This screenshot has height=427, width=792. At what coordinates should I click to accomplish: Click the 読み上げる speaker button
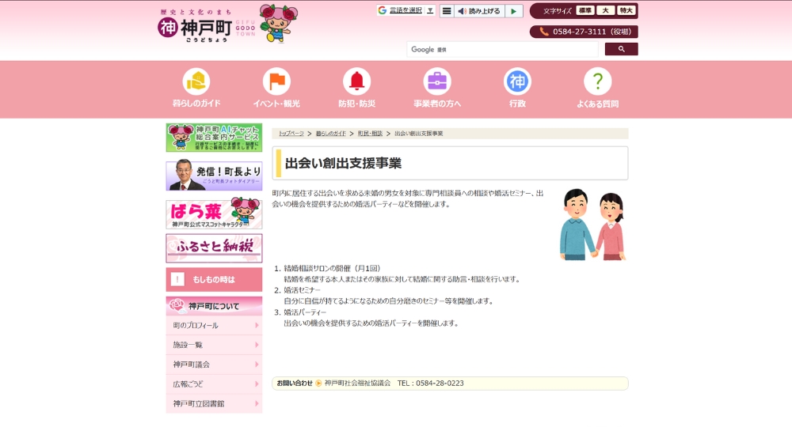coord(479,10)
